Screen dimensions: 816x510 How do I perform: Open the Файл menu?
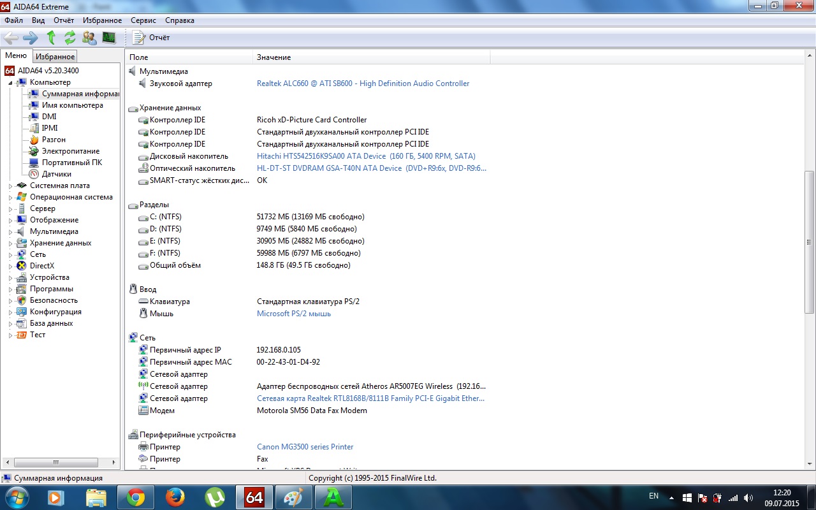coord(13,20)
